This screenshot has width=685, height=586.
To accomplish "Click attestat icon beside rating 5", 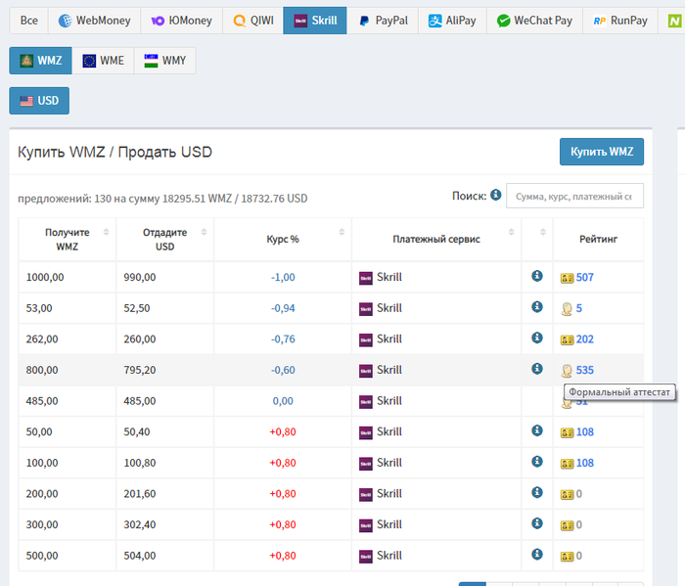I will (x=567, y=309).
